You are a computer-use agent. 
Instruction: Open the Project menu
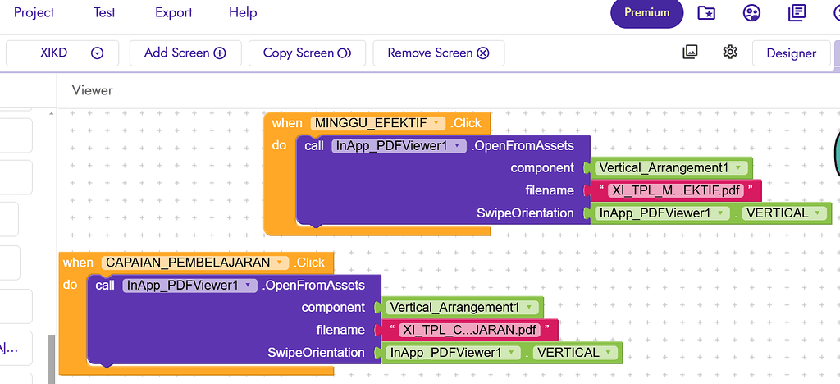(x=34, y=12)
